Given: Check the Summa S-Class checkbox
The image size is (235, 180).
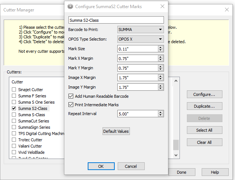Looking at the screenshot, I should pyautogui.click(x=14, y=115).
